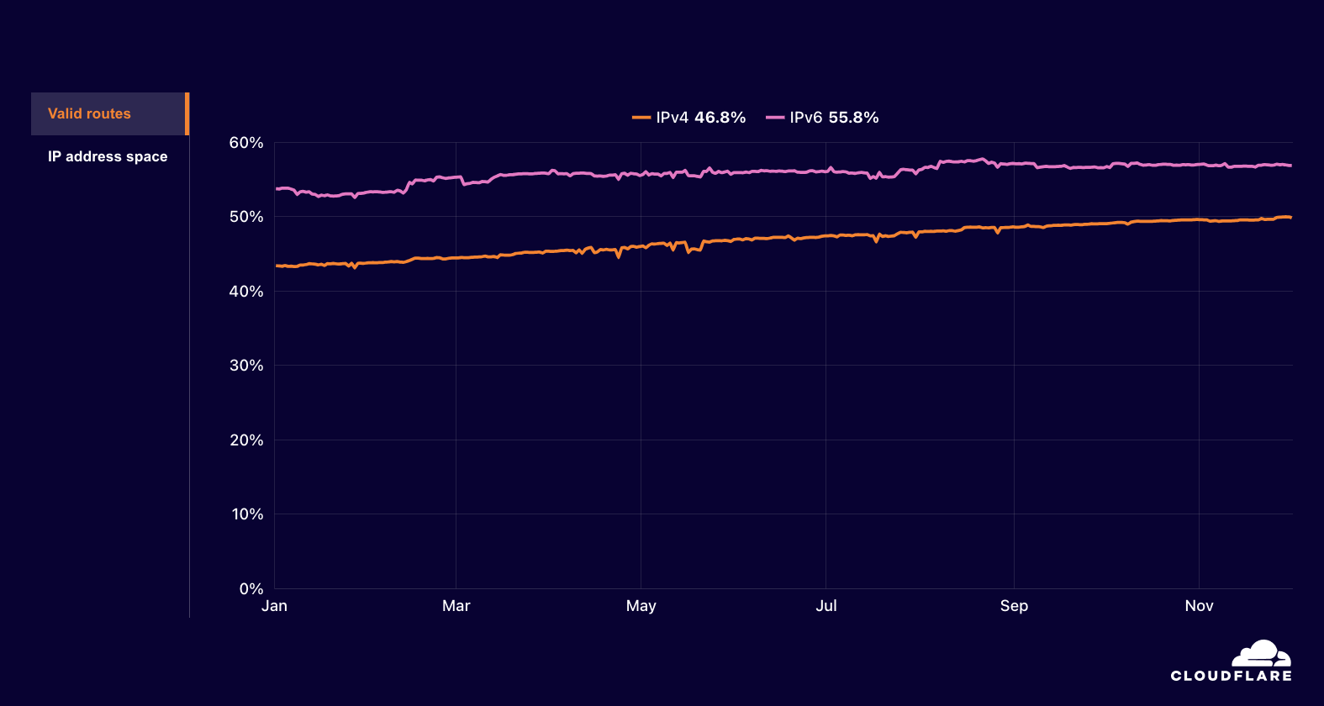
Task: Click the 0% y-axis label
Action: click(251, 589)
